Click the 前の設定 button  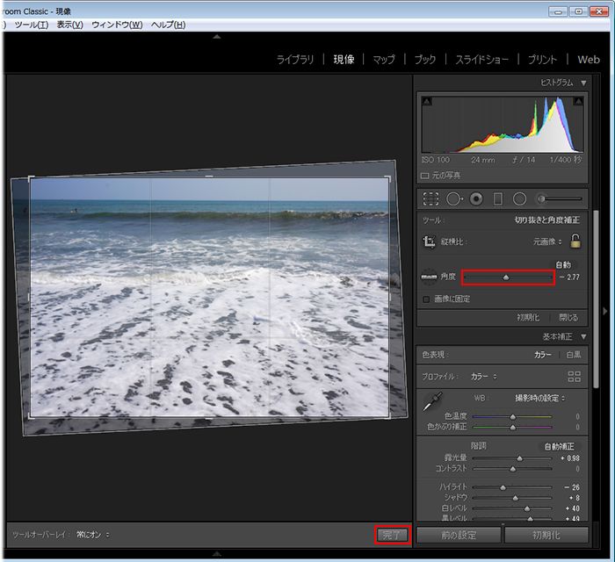[x=459, y=535]
